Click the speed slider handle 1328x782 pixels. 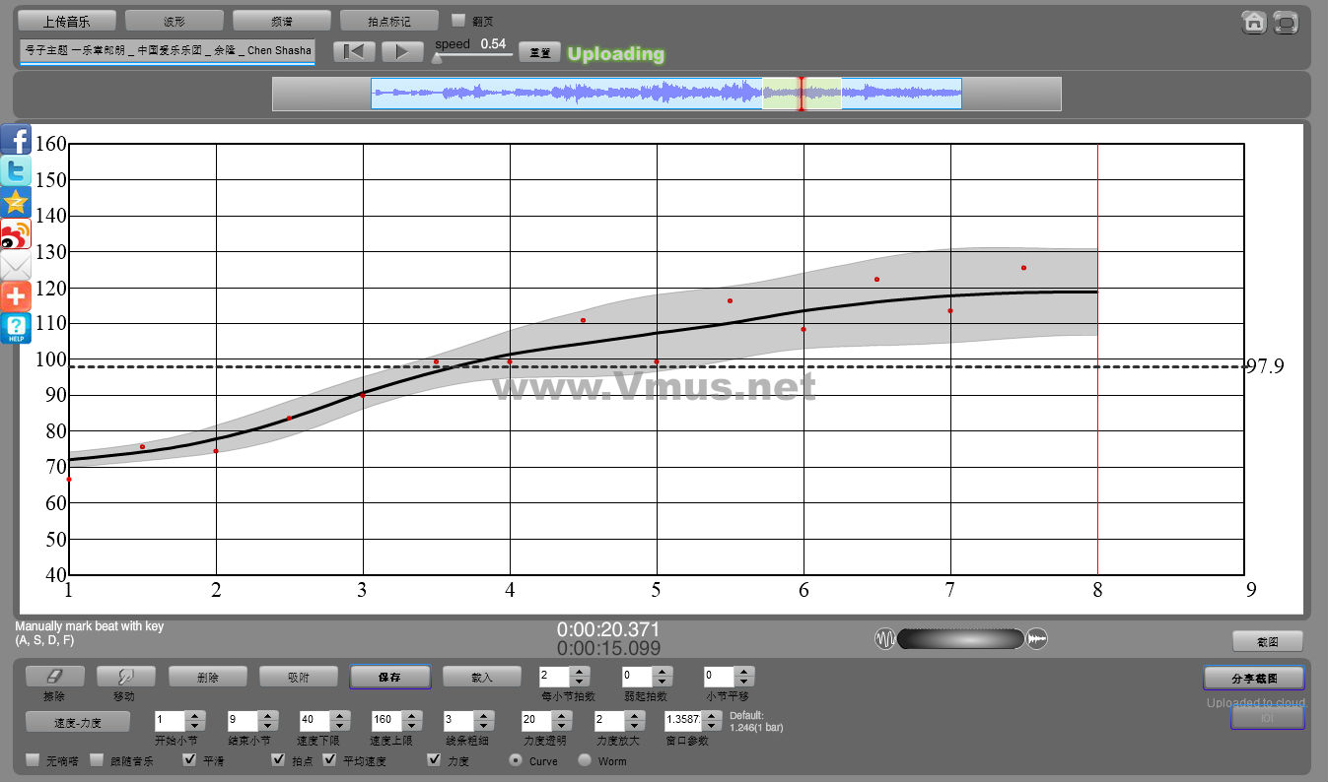[x=437, y=58]
